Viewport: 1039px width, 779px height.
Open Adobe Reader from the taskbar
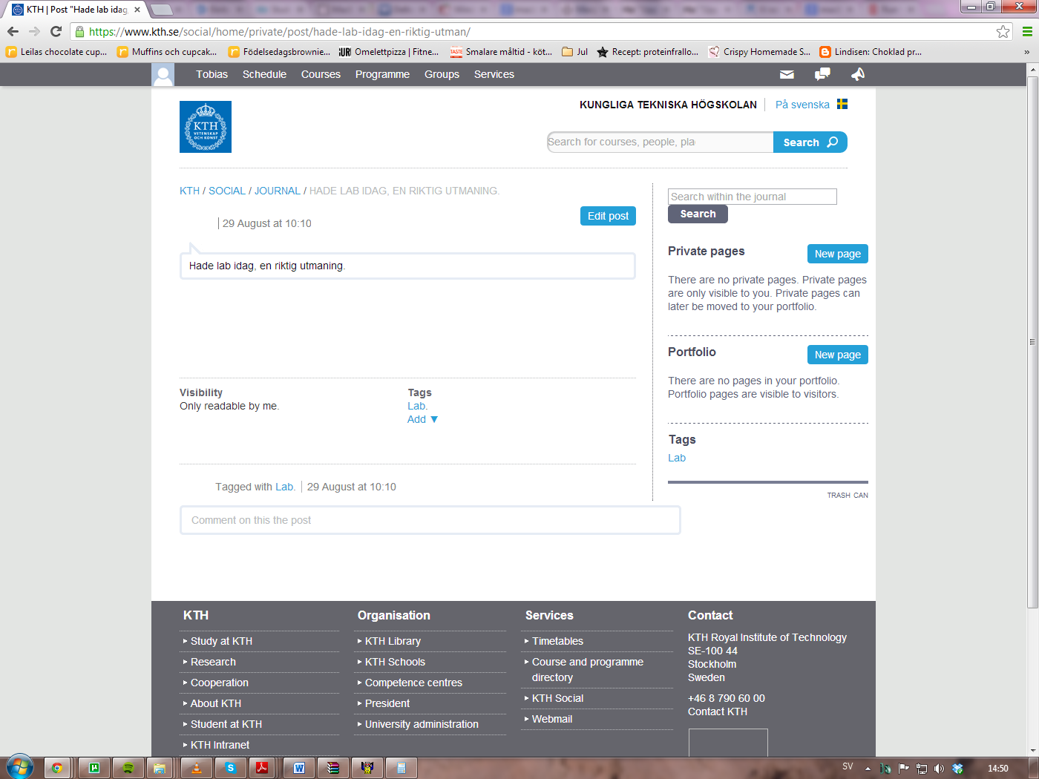(262, 768)
